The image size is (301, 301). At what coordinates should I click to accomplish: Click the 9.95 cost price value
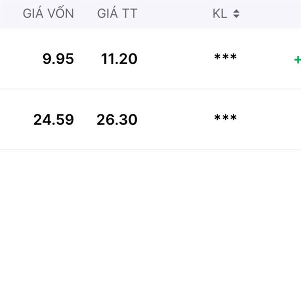(58, 59)
